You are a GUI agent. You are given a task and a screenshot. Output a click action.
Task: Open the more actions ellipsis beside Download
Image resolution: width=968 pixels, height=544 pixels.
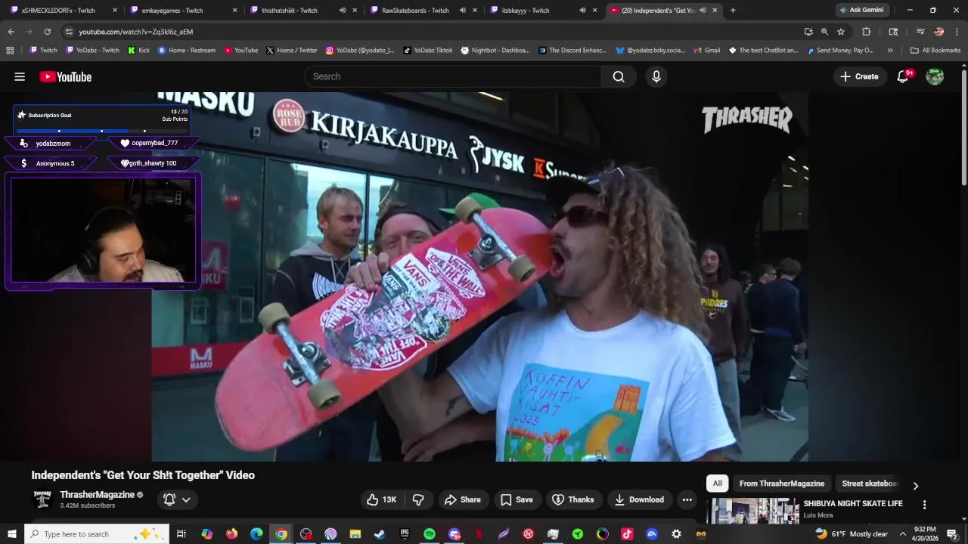[x=687, y=499]
